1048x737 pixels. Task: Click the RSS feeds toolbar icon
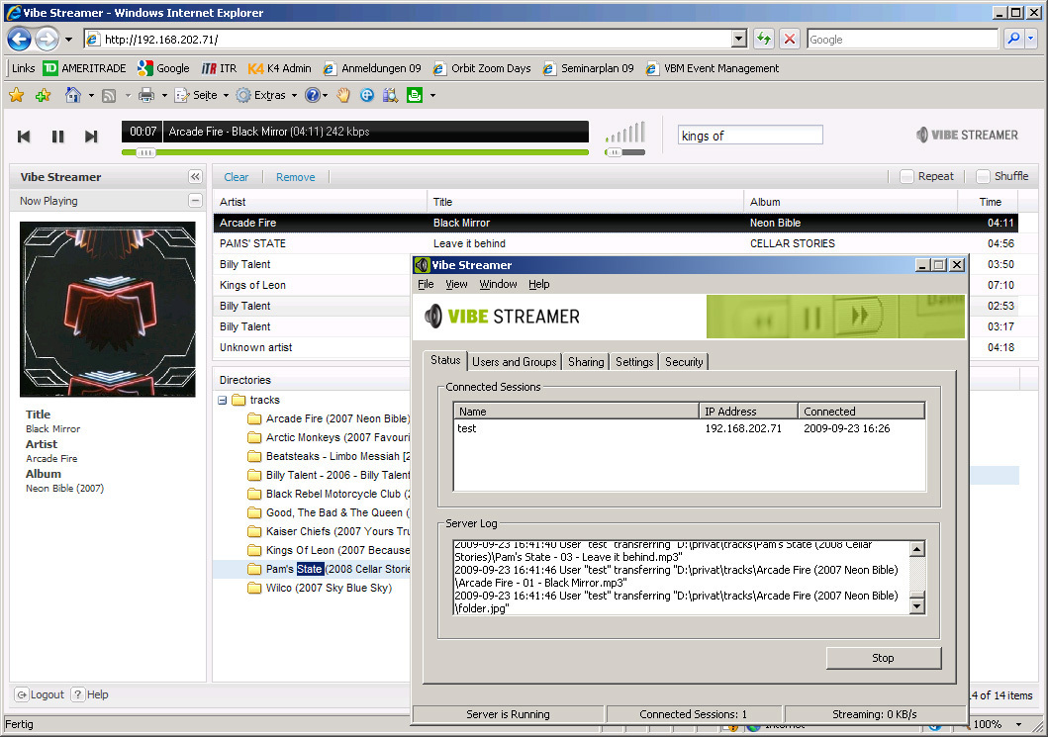[x=109, y=96]
